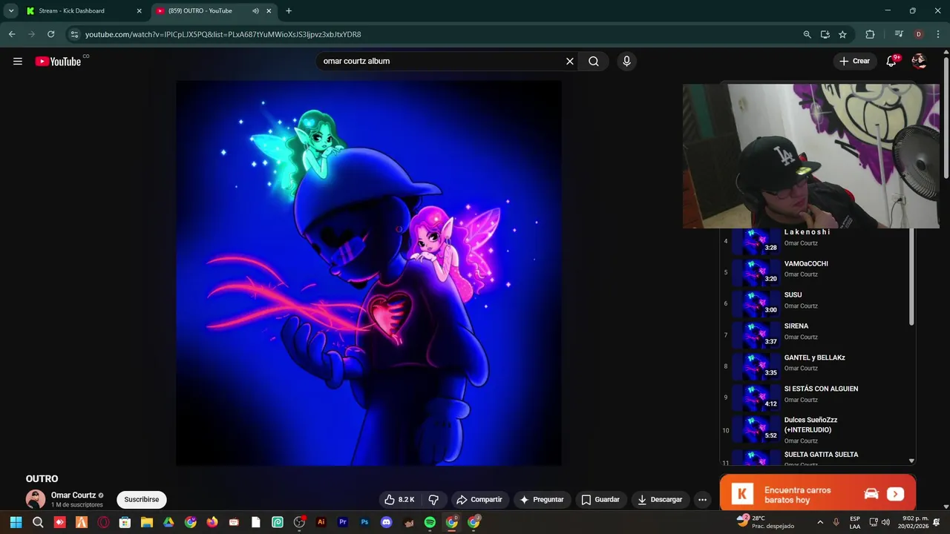
Task: Click the Crear button
Action: [x=854, y=62]
